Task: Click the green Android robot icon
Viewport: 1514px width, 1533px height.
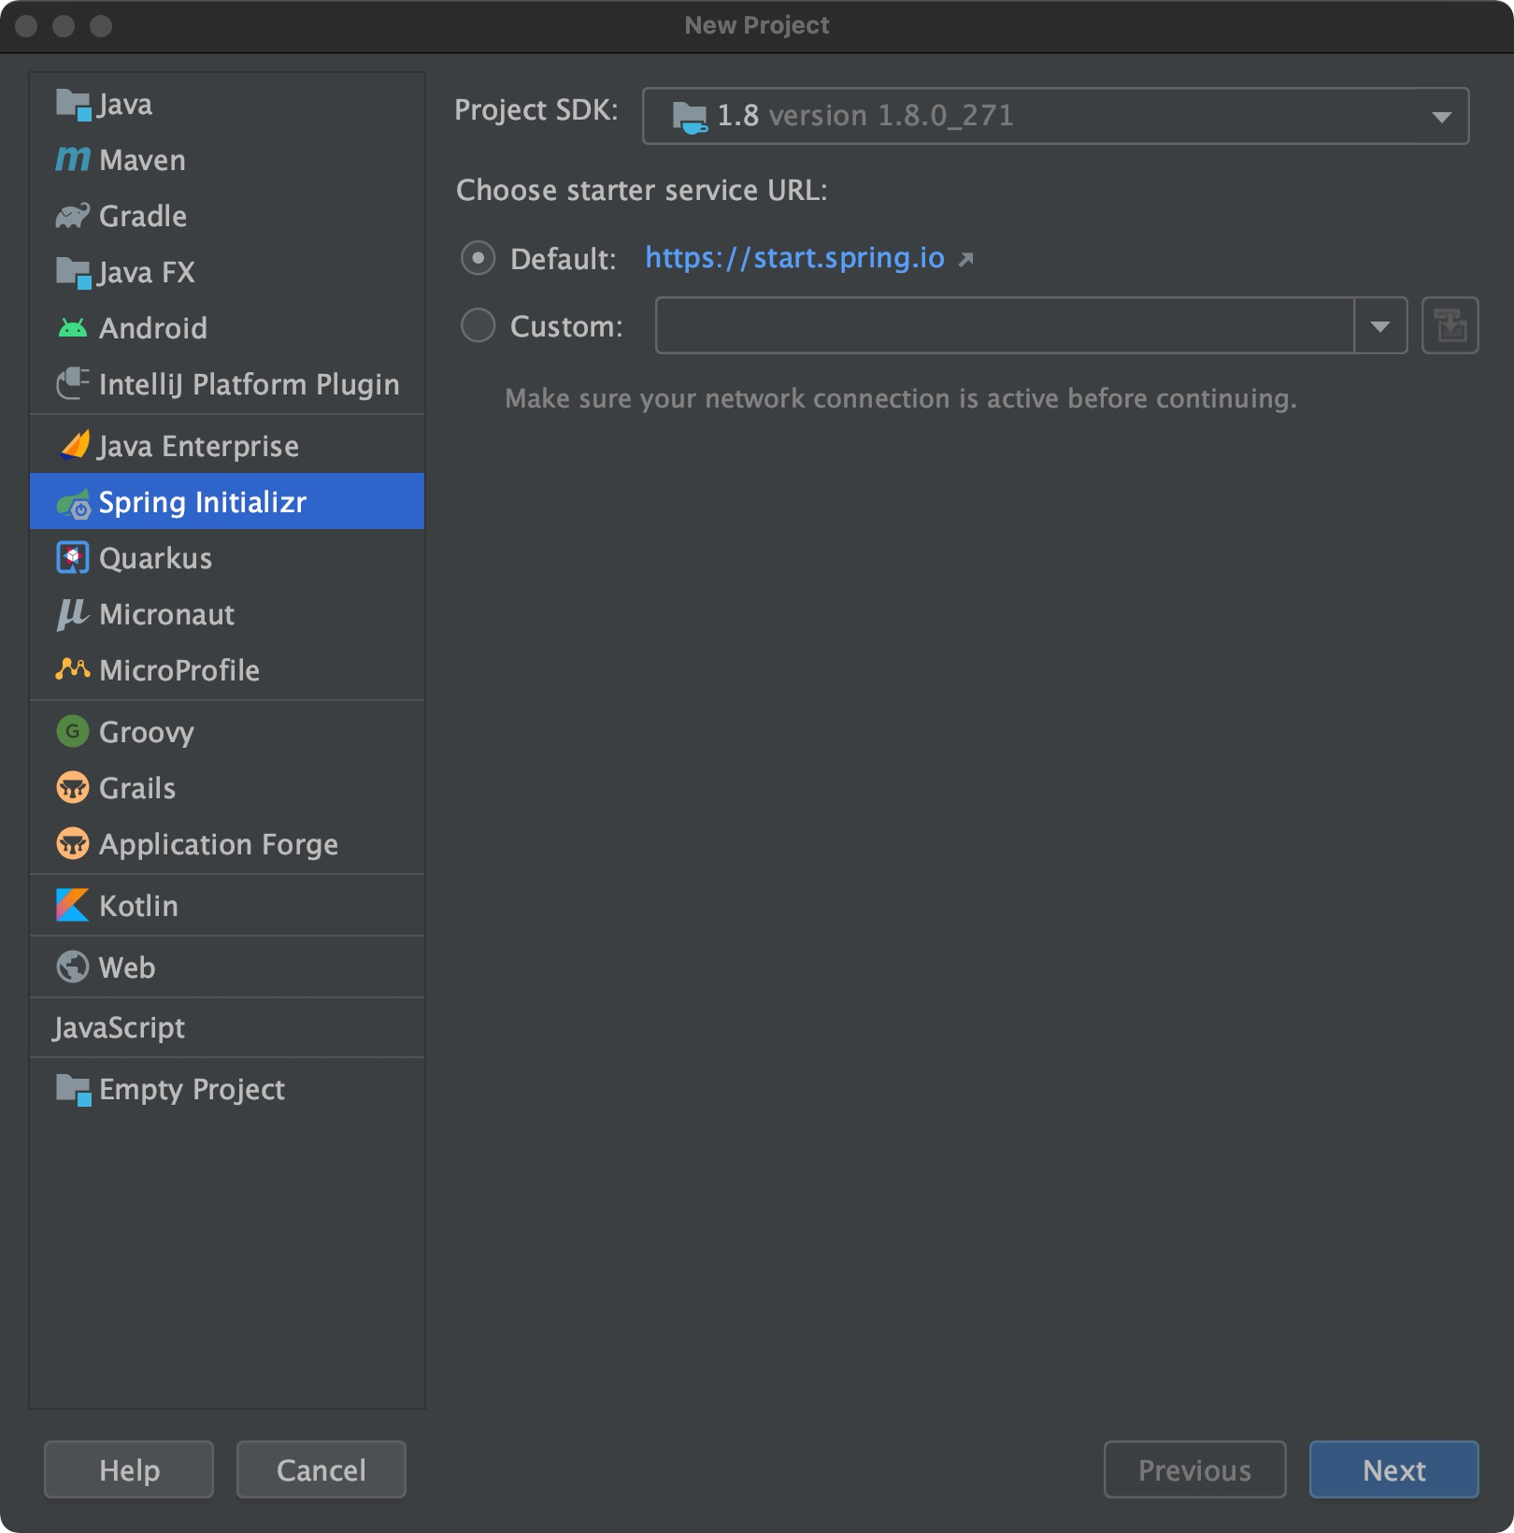Action: tap(73, 328)
